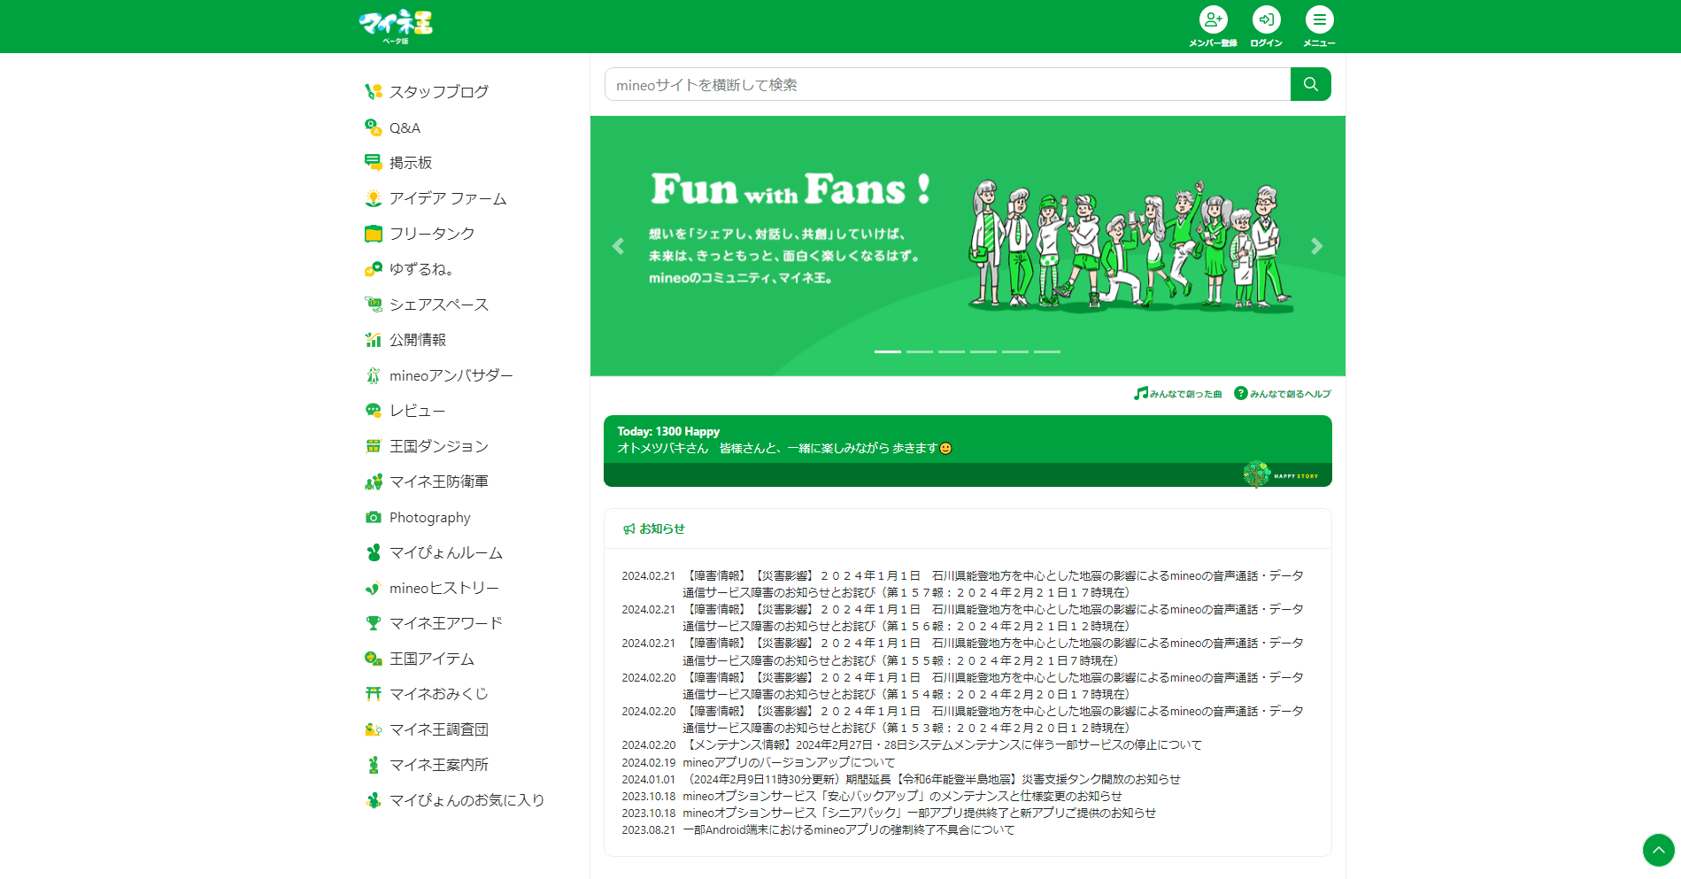Click the 公開情報 chart icon

pyautogui.click(x=374, y=340)
